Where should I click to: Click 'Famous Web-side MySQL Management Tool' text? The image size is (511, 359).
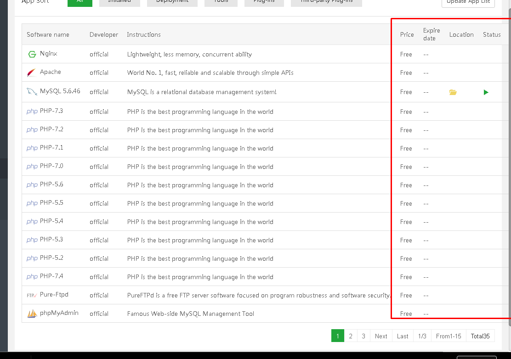[x=191, y=314]
